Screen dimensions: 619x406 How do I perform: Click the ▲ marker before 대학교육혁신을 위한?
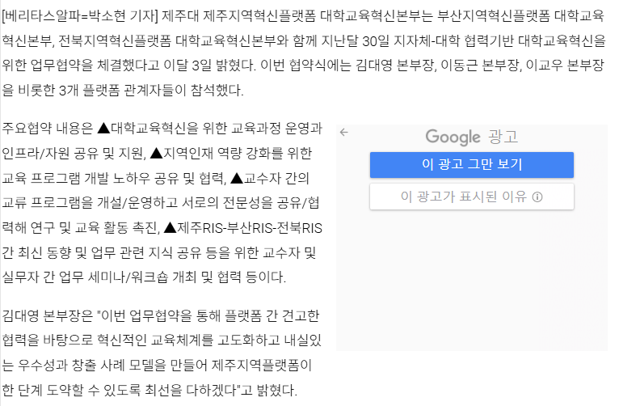(x=103, y=128)
